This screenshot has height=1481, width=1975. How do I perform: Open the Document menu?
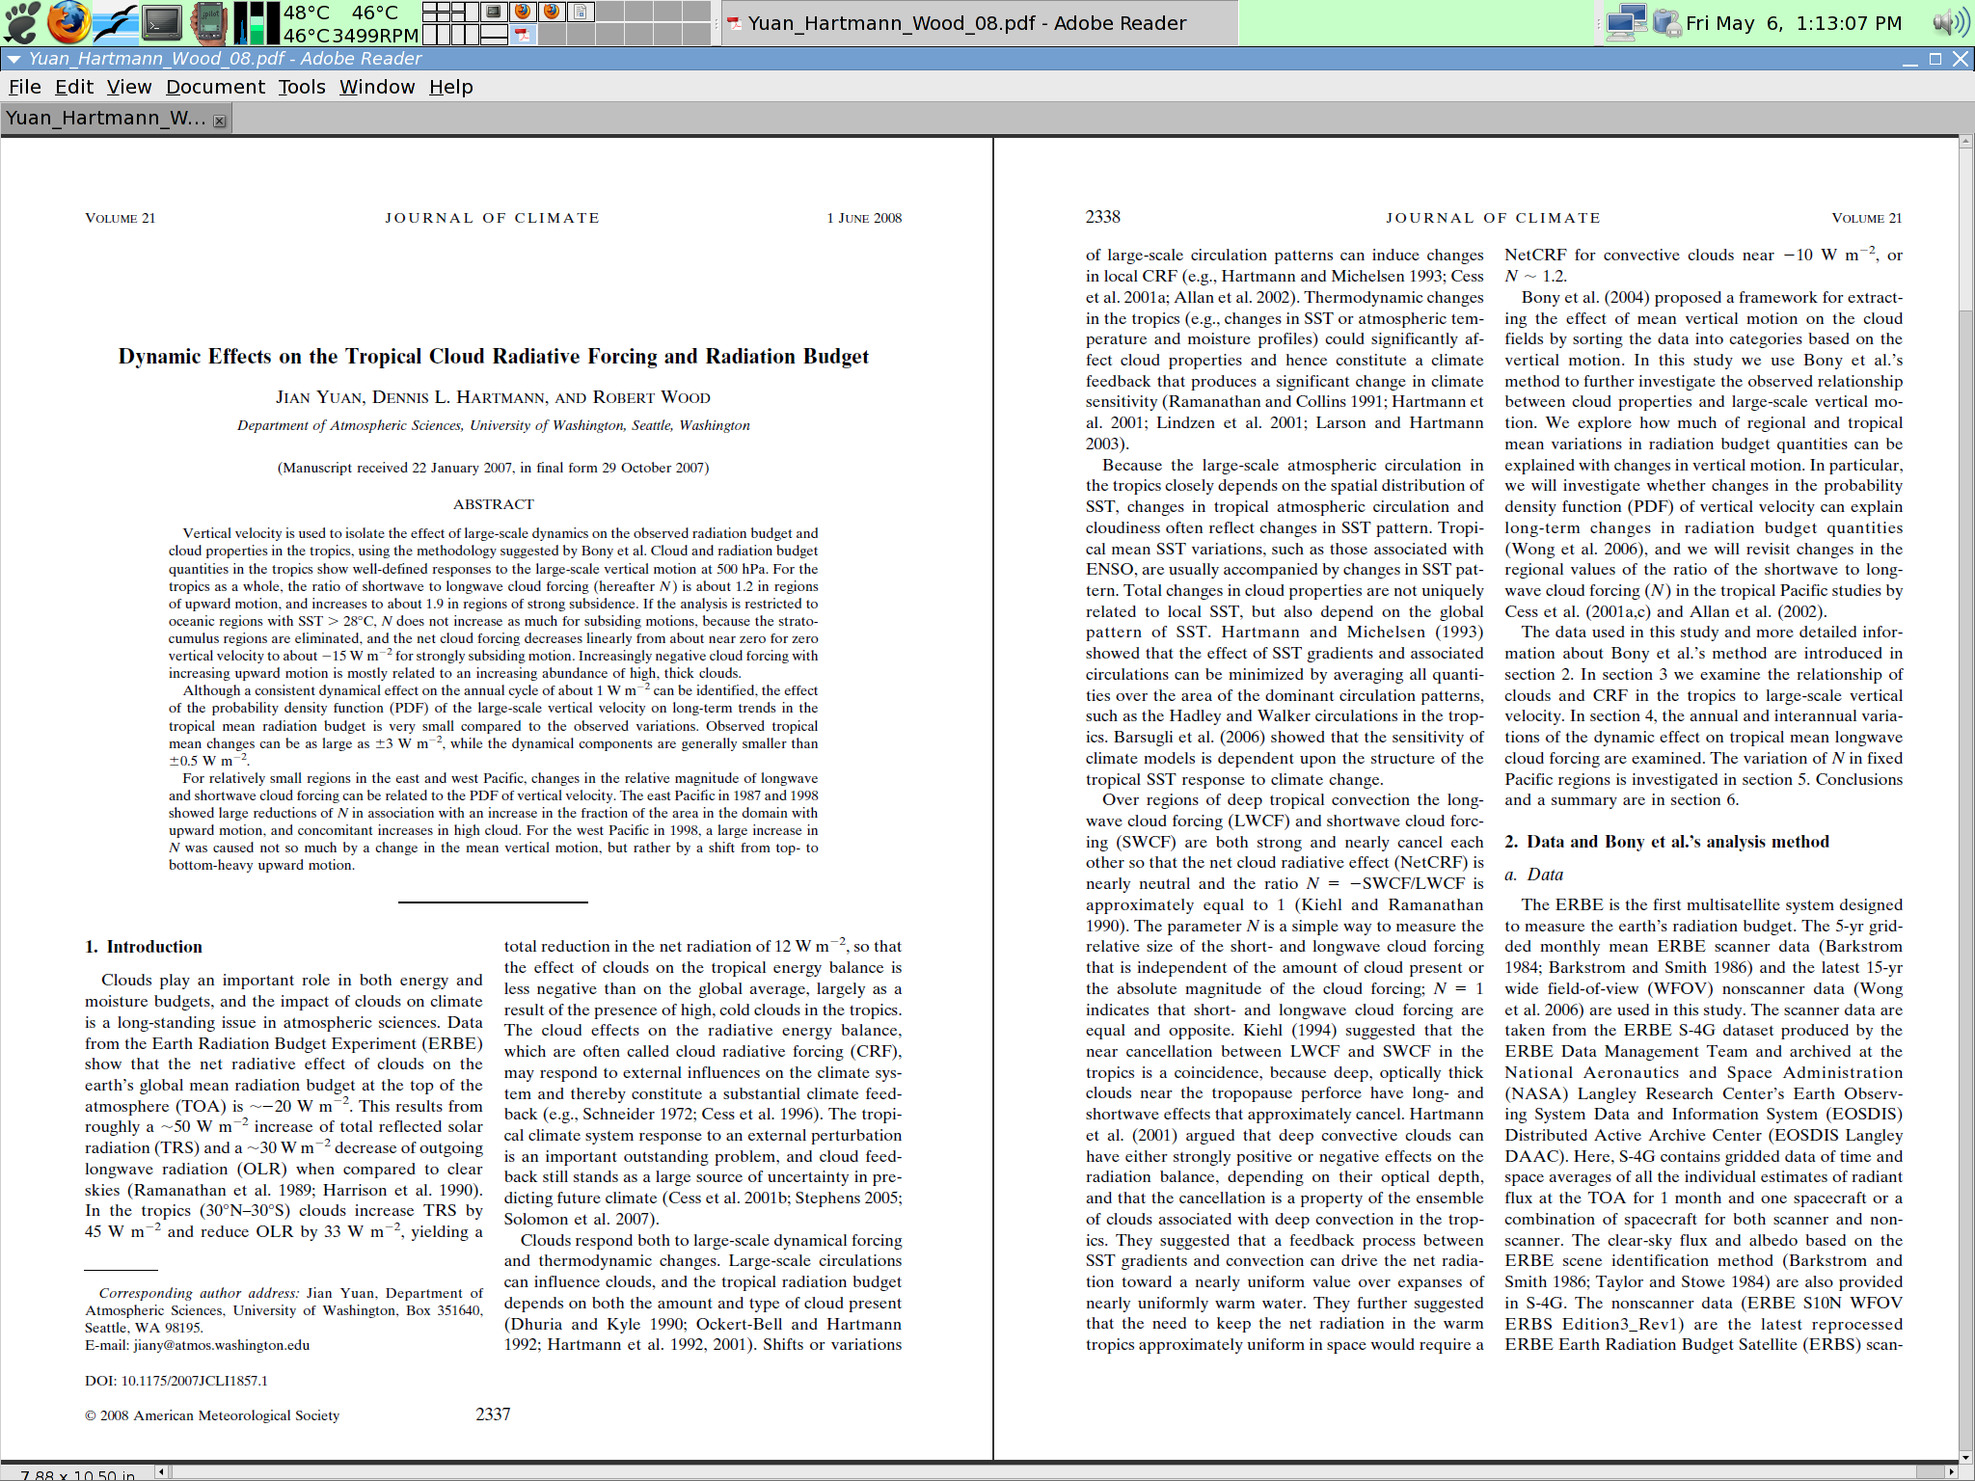click(215, 87)
